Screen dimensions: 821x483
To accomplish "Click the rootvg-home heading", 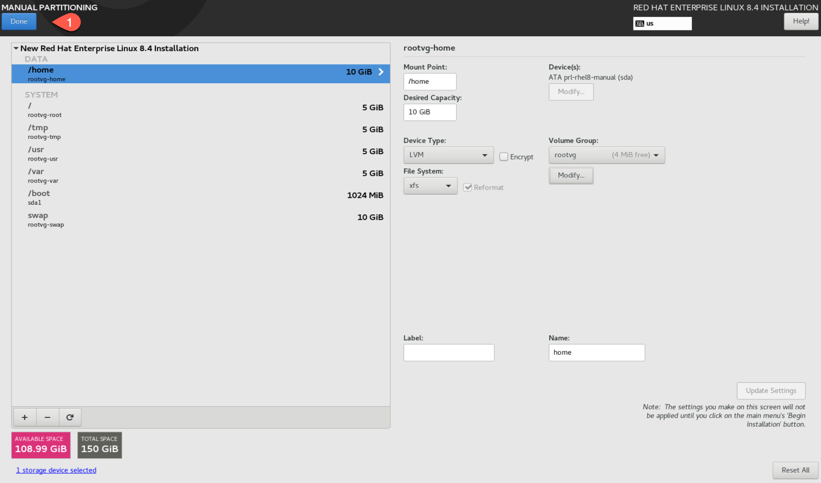I will (429, 48).
